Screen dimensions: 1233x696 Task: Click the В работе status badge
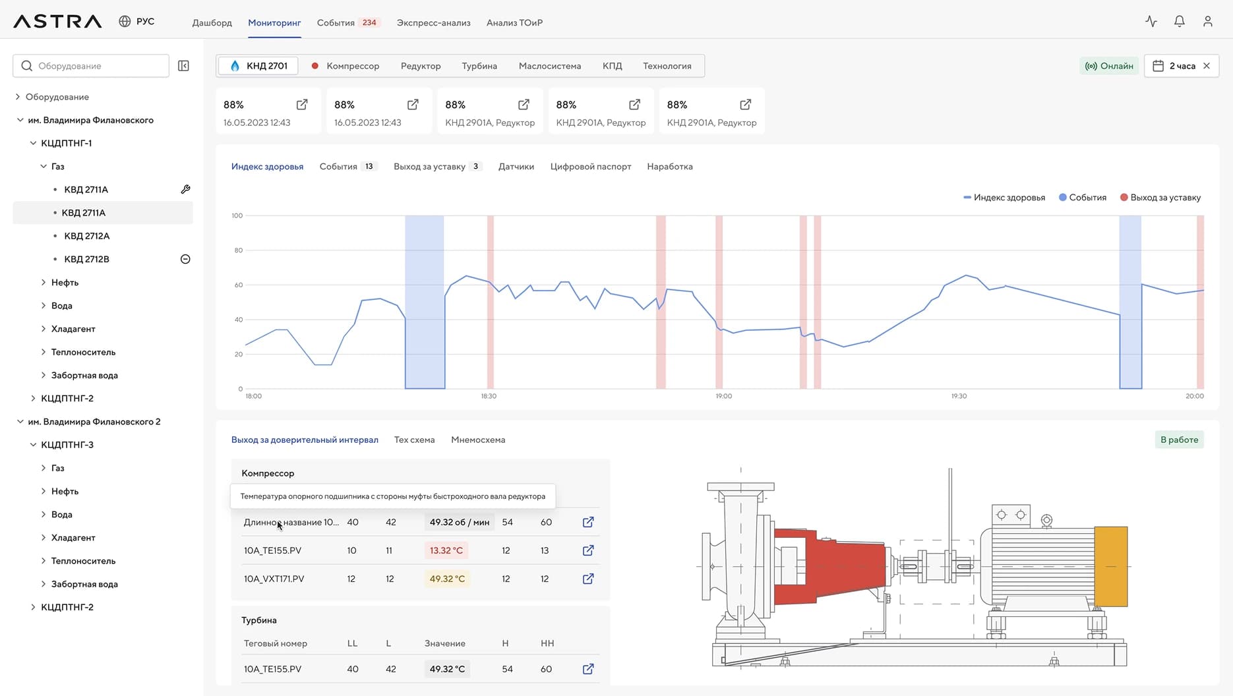pos(1179,440)
